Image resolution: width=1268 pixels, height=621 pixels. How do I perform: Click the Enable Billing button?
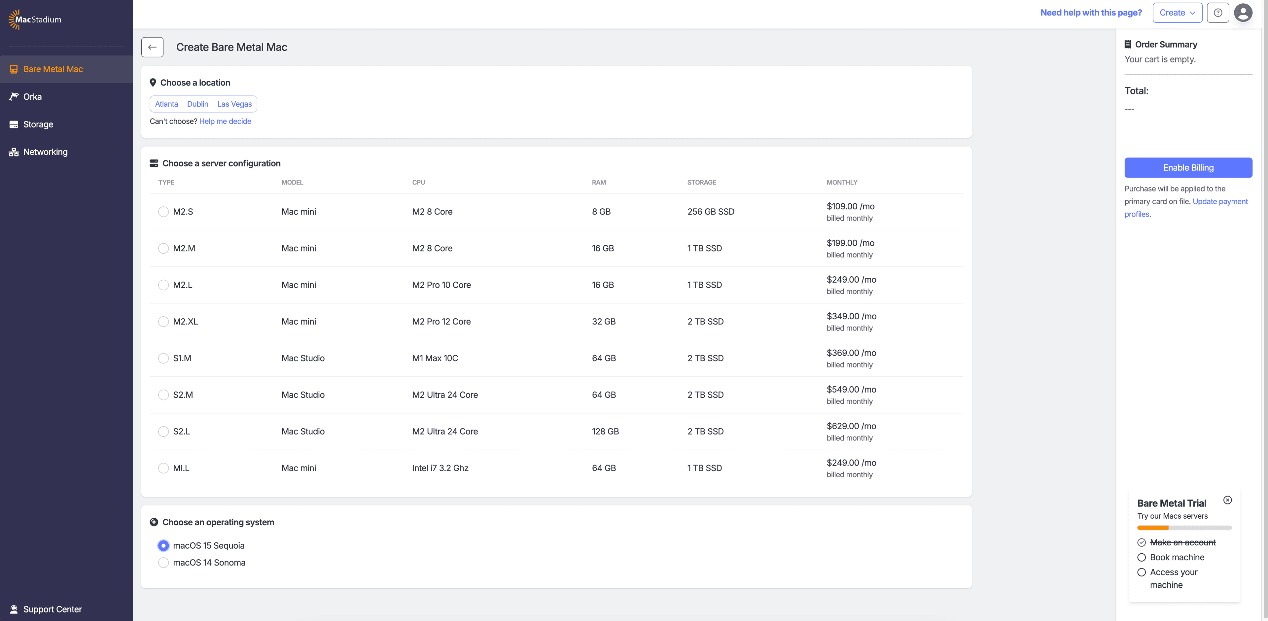click(x=1188, y=168)
